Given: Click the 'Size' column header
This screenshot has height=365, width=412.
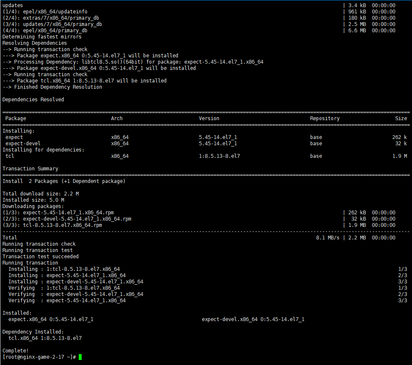Looking at the screenshot, I should pyautogui.click(x=401, y=118).
